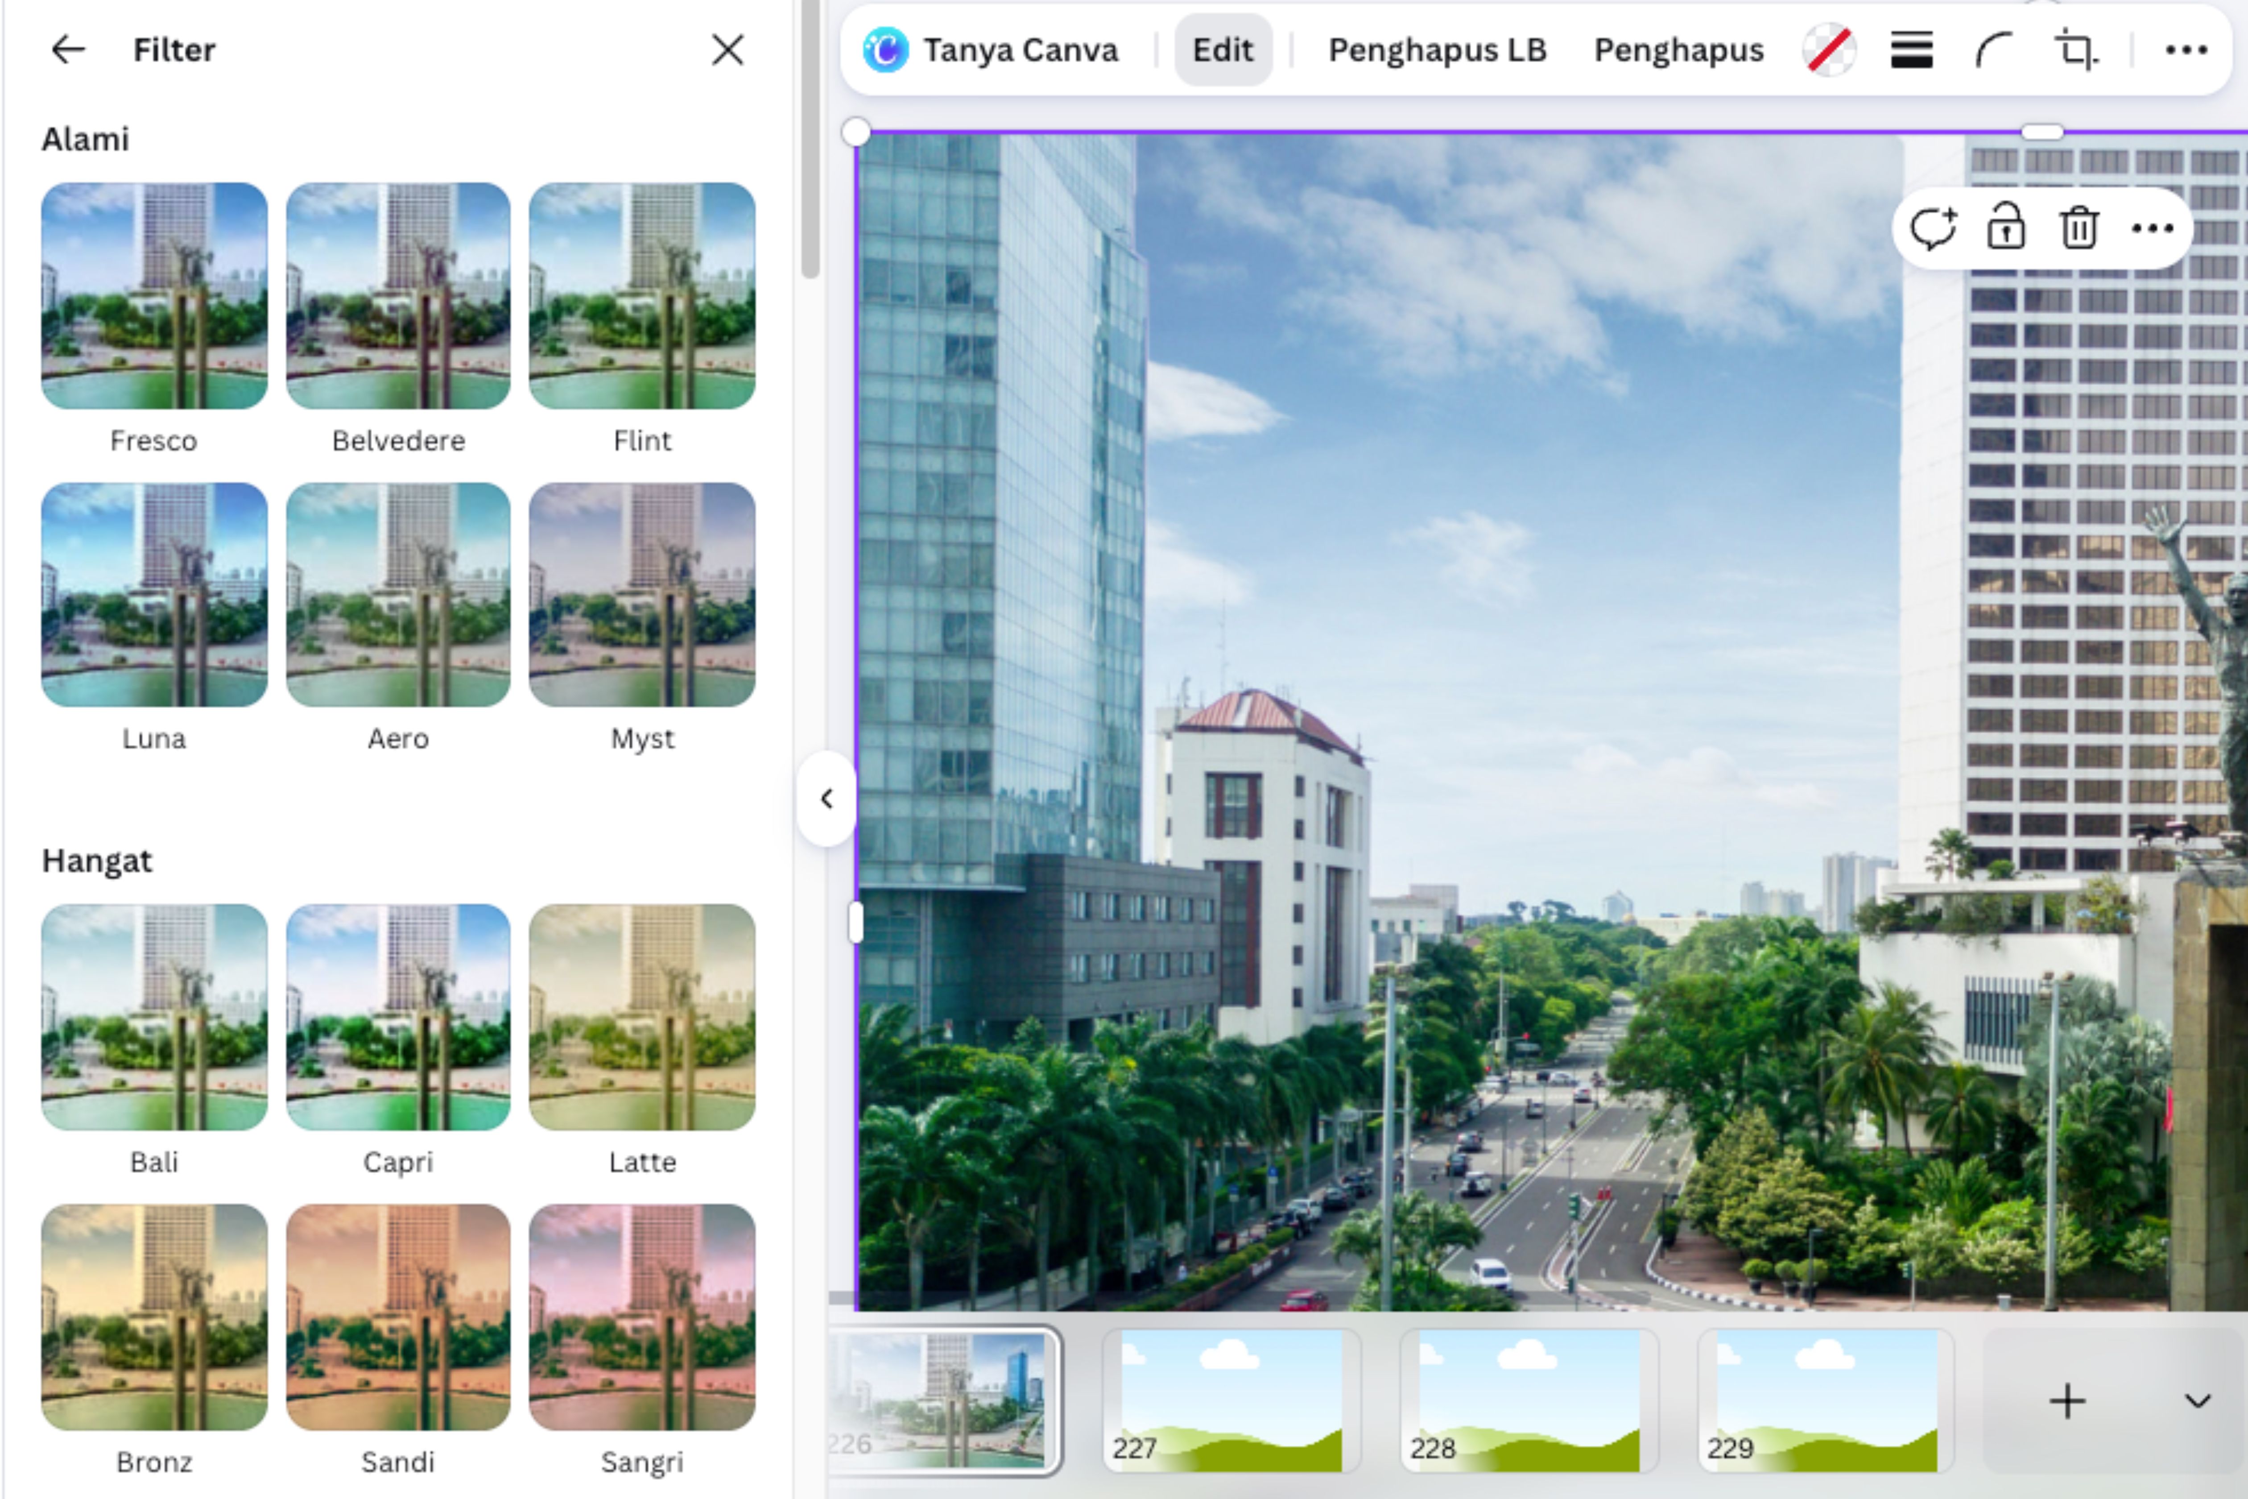Viewport: 2248px width, 1499px height.
Task: Select Penghapus LB tool
Action: [1437, 50]
